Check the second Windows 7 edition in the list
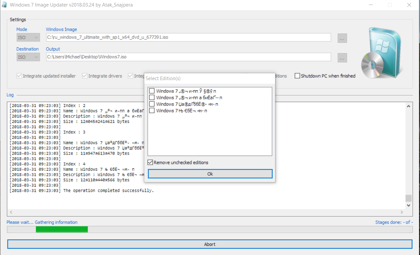The width and height of the screenshot is (420, 255). click(152, 97)
